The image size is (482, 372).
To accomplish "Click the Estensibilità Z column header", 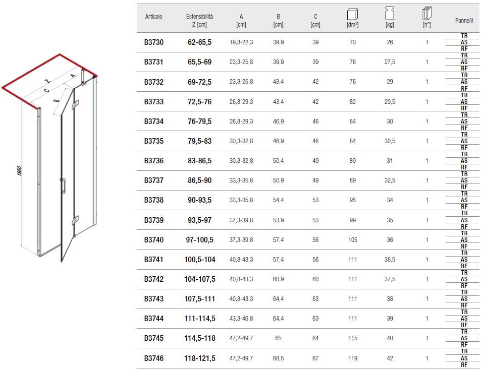I will [x=199, y=21].
